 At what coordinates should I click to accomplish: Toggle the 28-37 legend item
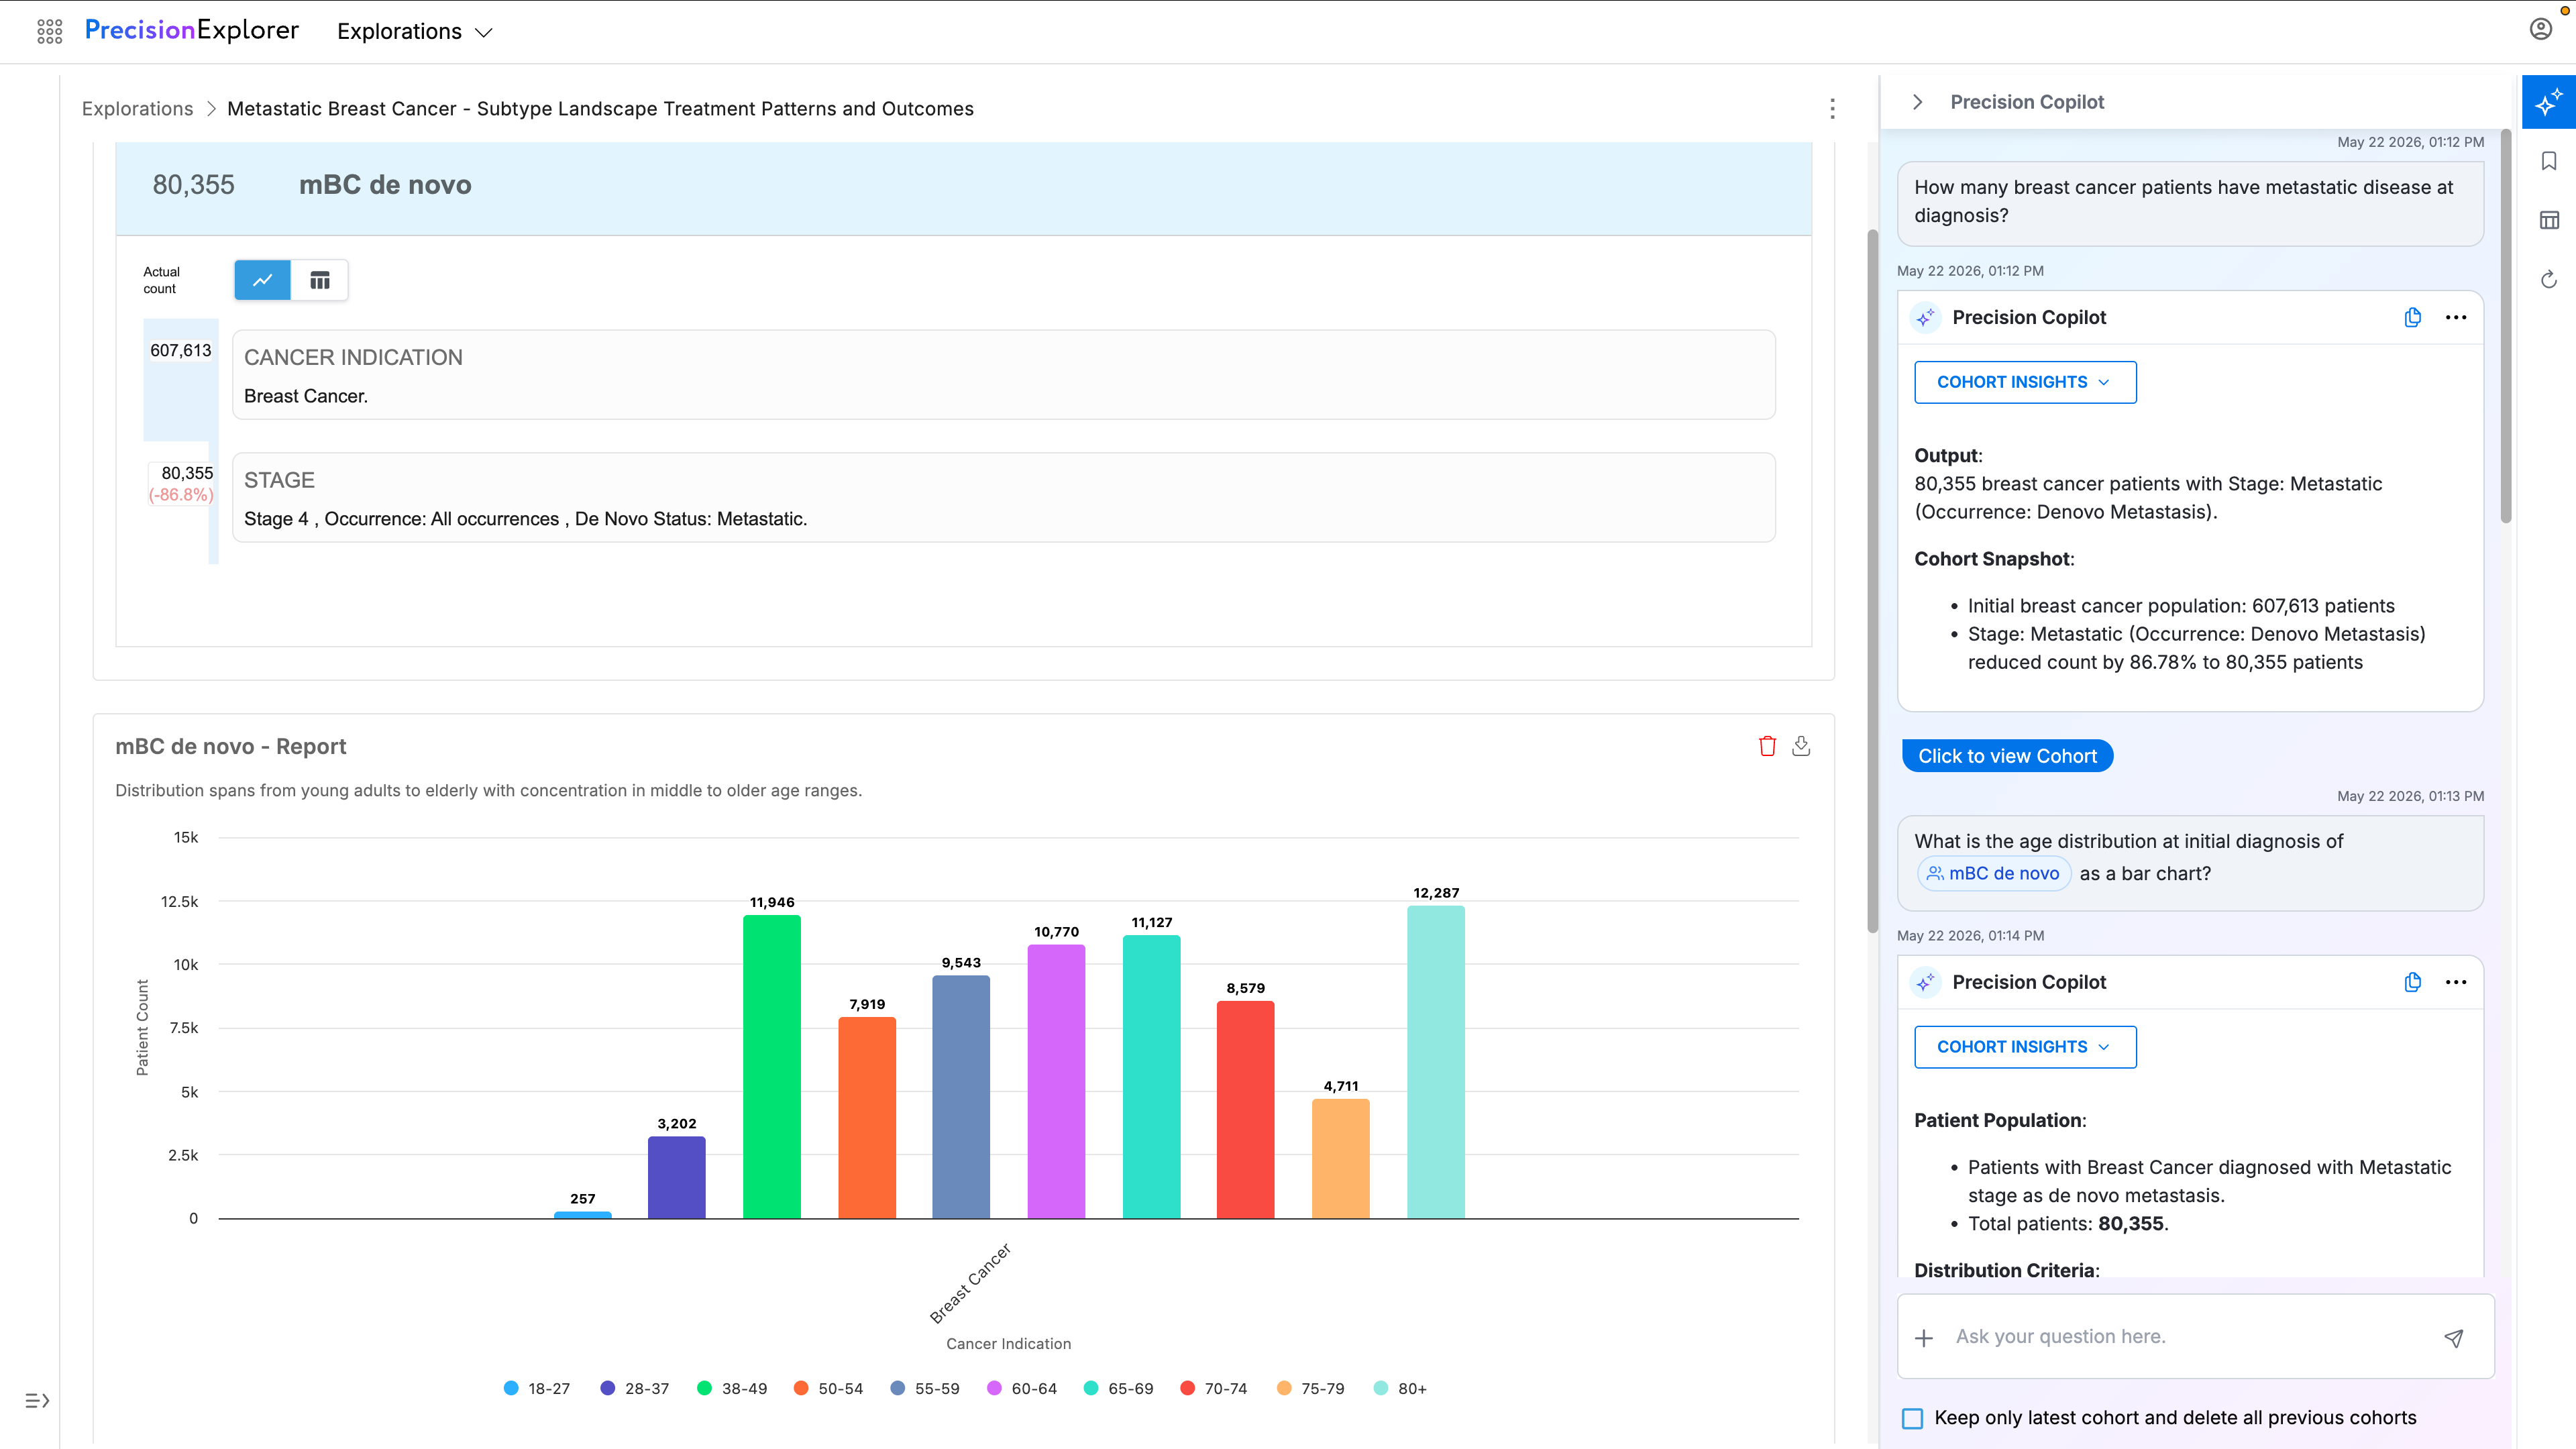pos(634,1389)
